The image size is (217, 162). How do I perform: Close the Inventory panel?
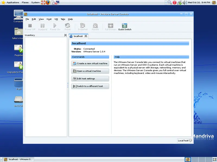(65, 35)
